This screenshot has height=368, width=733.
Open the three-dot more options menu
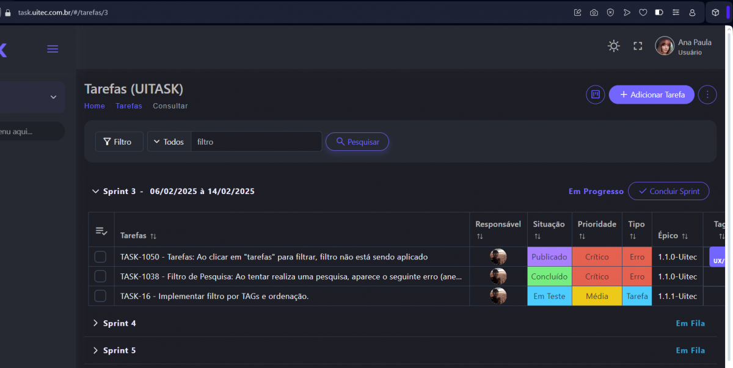pyautogui.click(x=707, y=95)
